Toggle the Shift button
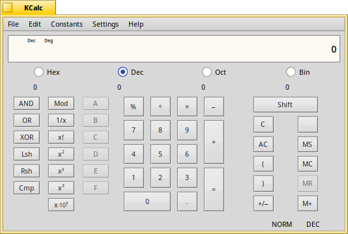This screenshot has width=348, height=234. (x=285, y=105)
